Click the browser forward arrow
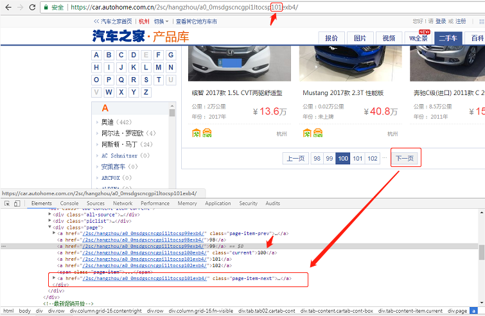The image size is (485, 316). pyautogui.click(x=20, y=7)
